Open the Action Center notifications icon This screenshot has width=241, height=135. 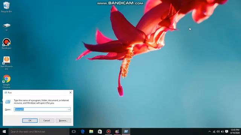click(x=227, y=132)
